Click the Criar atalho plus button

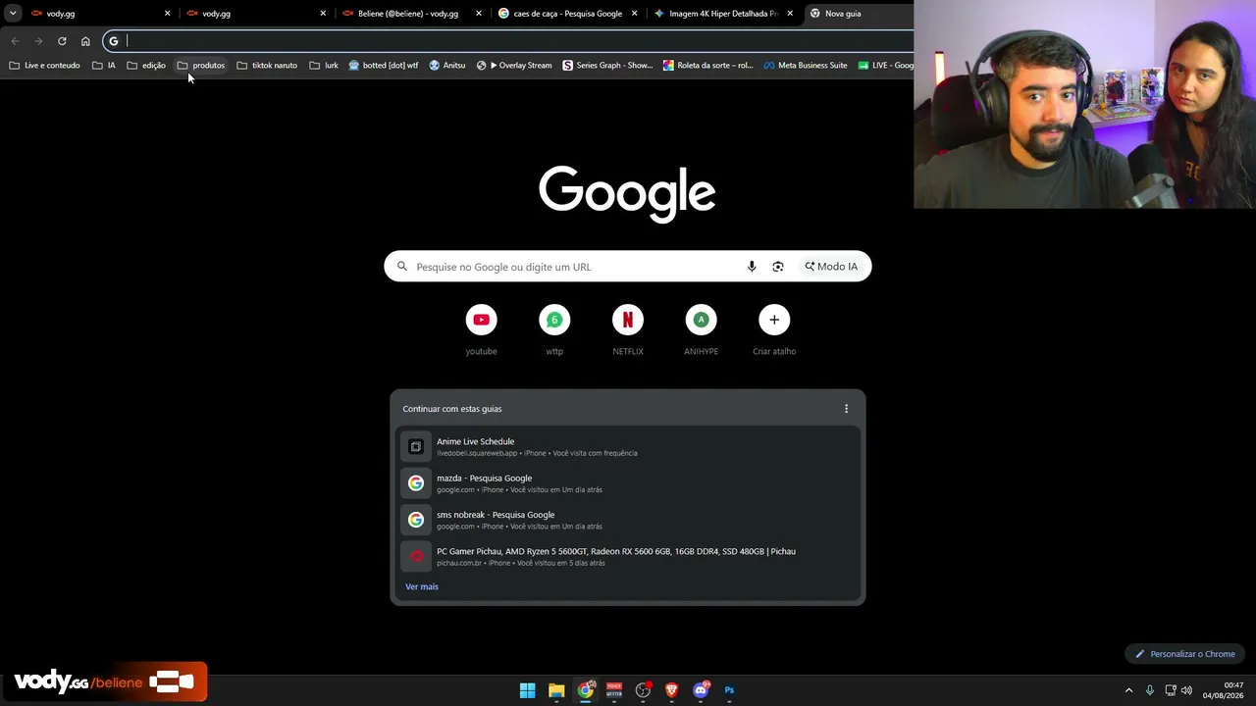(774, 320)
